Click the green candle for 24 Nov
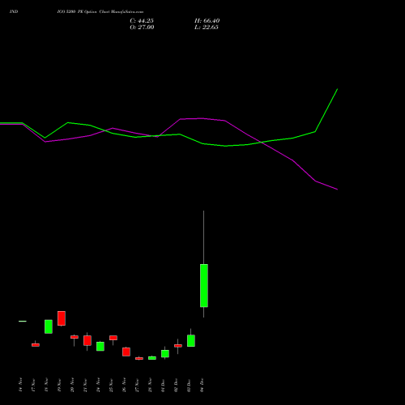Image resolution: width=405 pixels, height=405 pixels. [100, 346]
